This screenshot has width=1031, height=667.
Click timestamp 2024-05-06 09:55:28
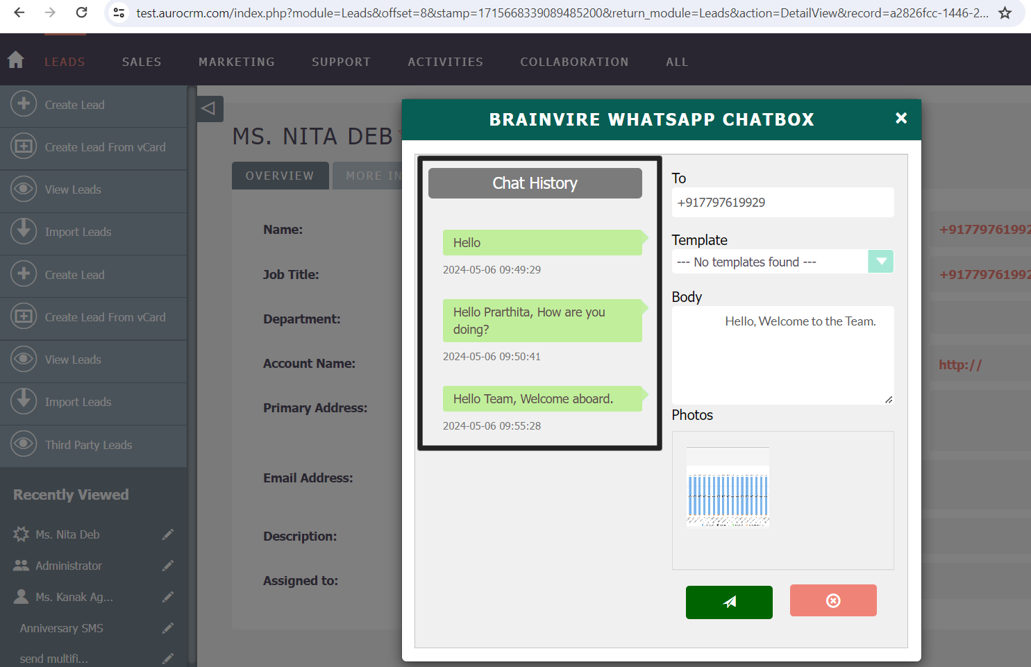(492, 426)
